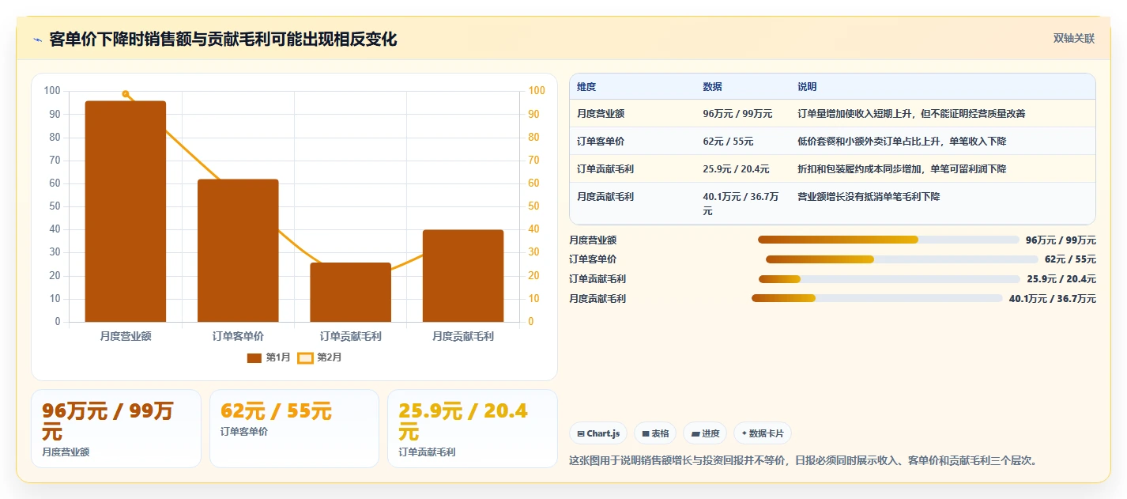This screenshot has width=1127, height=499.
Task: Click the 25.9元 / 20.4元 data card
Action: click(473, 429)
